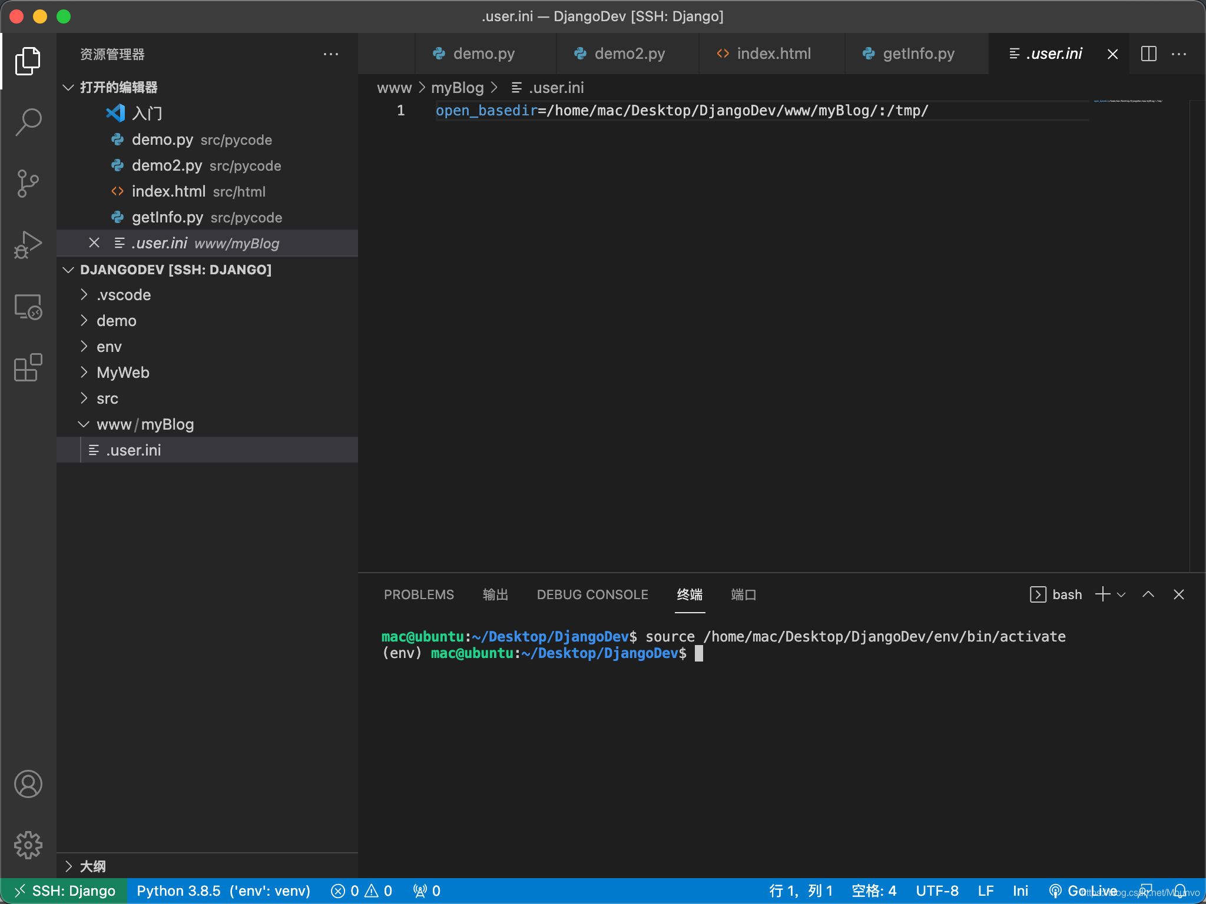Select the 终端 terminal panel tab
This screenshot has width=1206, height=904.
click(x=690, y=594)
